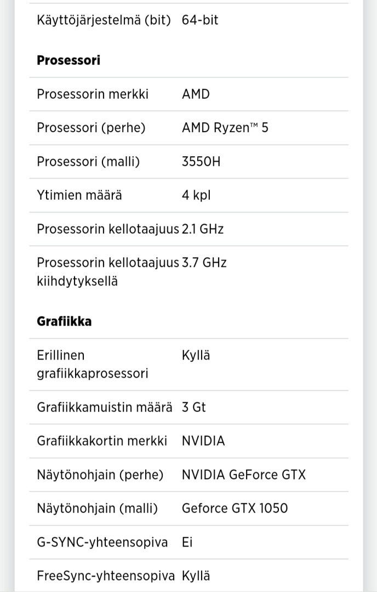Select the 64-bit operating system value
This screenshot has height=592, width=377.
pos(200,20)
